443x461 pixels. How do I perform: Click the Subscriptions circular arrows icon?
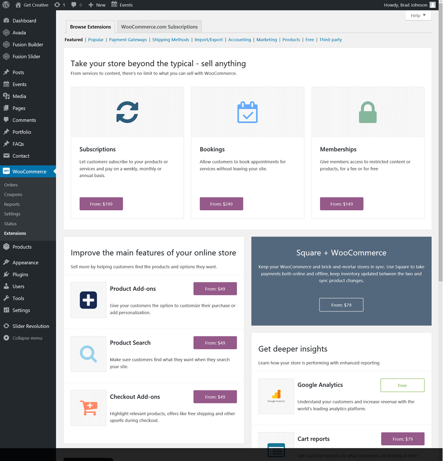pyautogui.click(x=127, y=112)
